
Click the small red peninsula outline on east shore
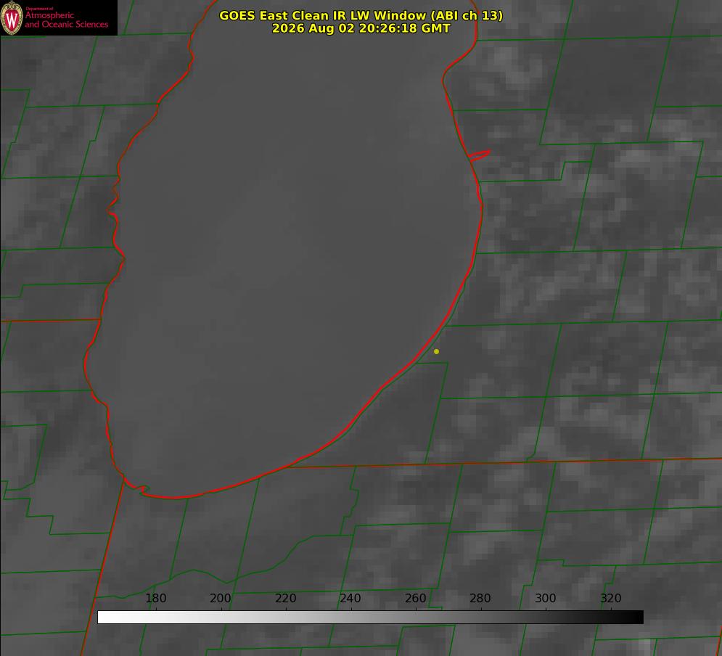[x=479, y=155]
